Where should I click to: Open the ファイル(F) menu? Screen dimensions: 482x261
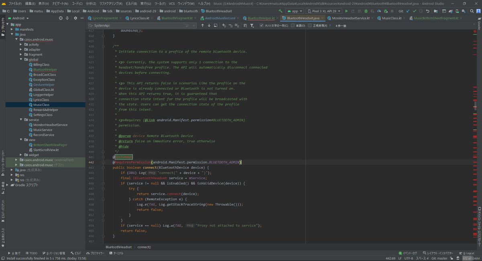[x=15, y=3]
